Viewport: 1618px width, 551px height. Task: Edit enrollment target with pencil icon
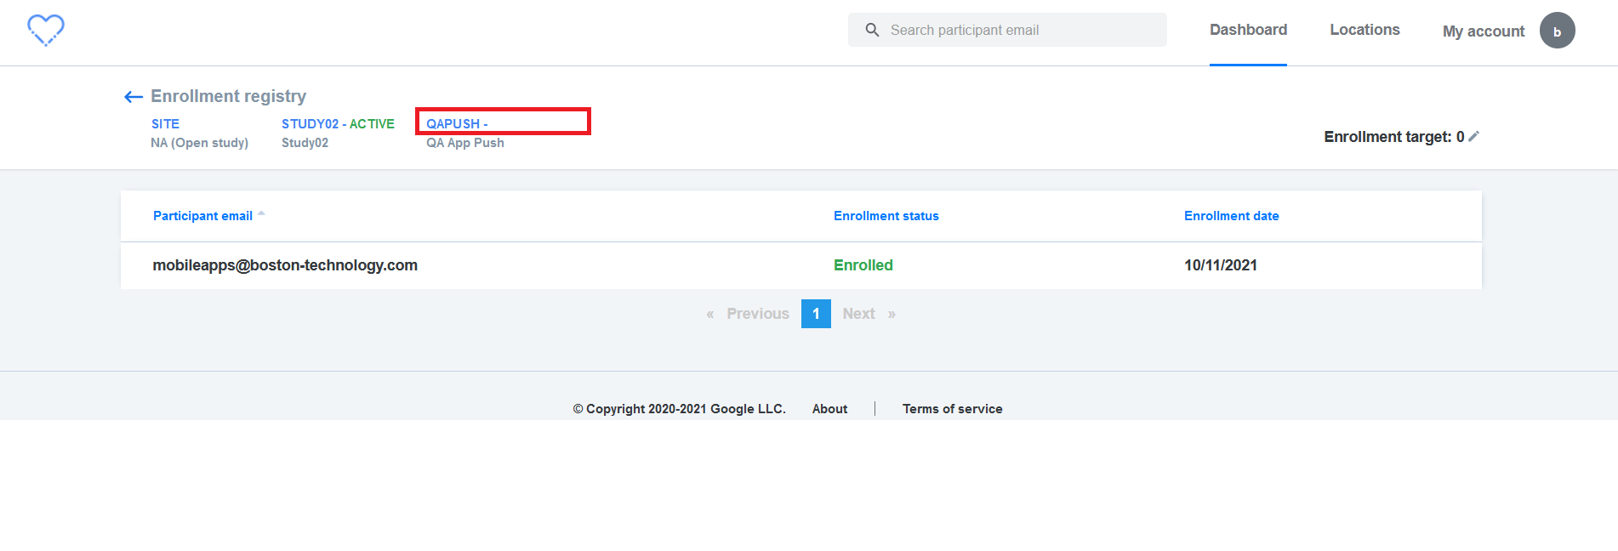tap(1474, 136)
